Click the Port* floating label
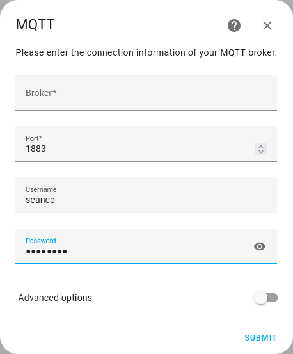 [x=34, y=138]
